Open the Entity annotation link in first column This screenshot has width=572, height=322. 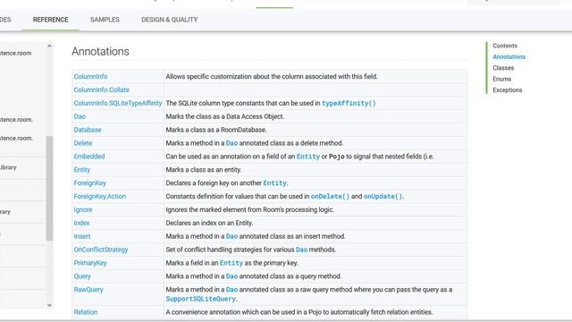click(81, 170)
